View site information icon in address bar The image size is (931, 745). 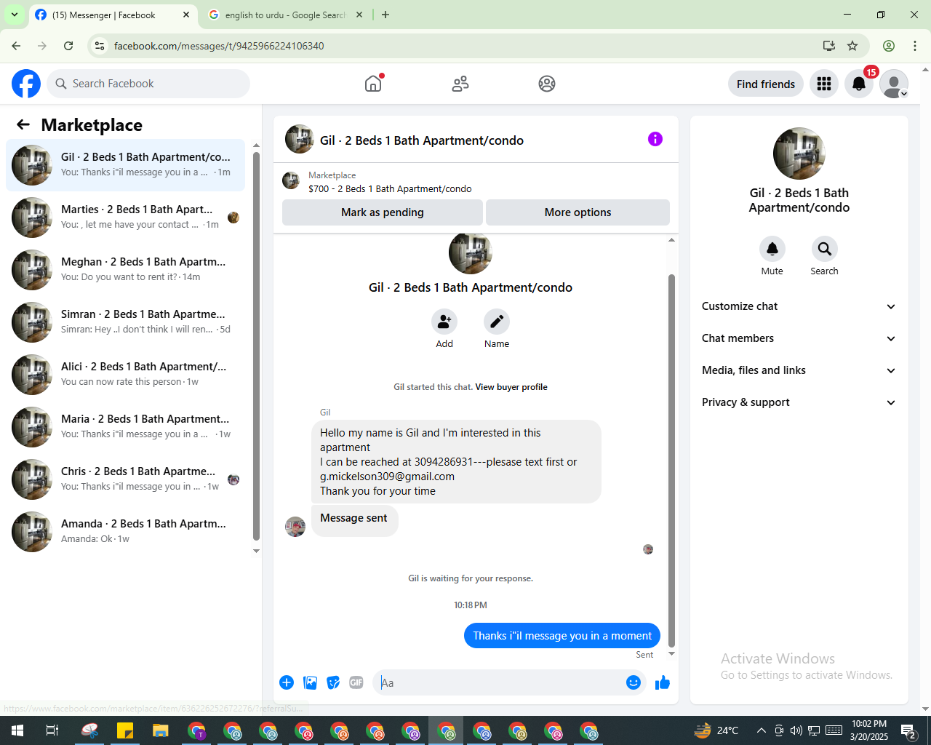point(100,46)
